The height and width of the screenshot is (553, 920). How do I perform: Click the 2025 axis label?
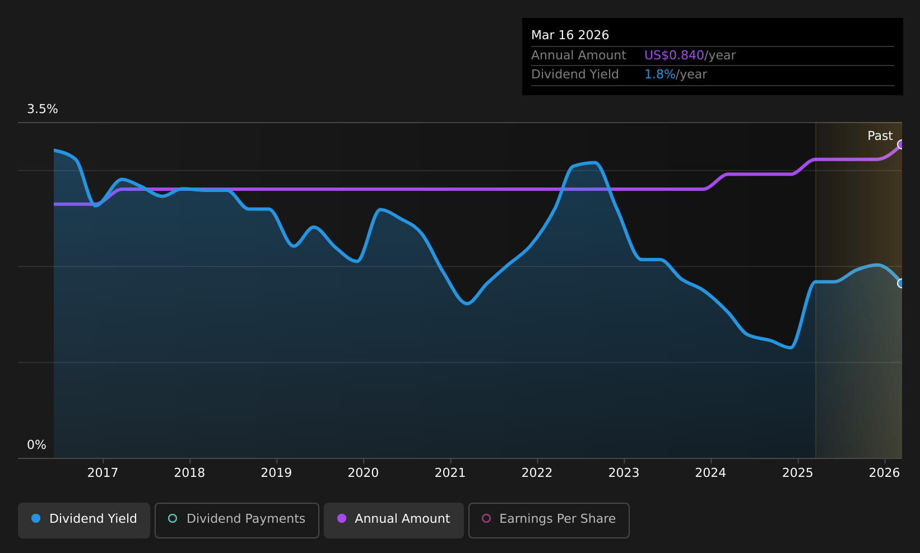[x=798, y=473]
